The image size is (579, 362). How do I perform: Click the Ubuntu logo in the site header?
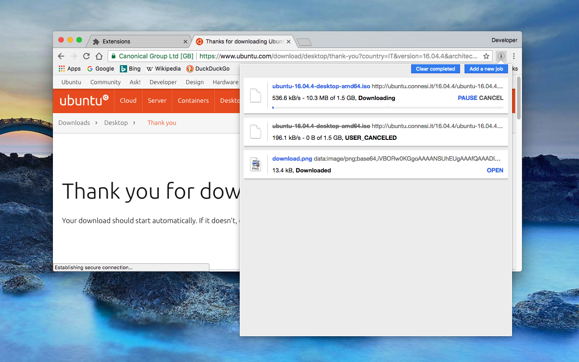pos(83,100)
